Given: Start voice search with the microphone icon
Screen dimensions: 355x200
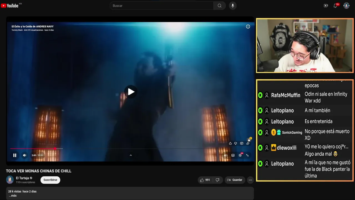Looking at the screenshot, I should tap(233, 6).
